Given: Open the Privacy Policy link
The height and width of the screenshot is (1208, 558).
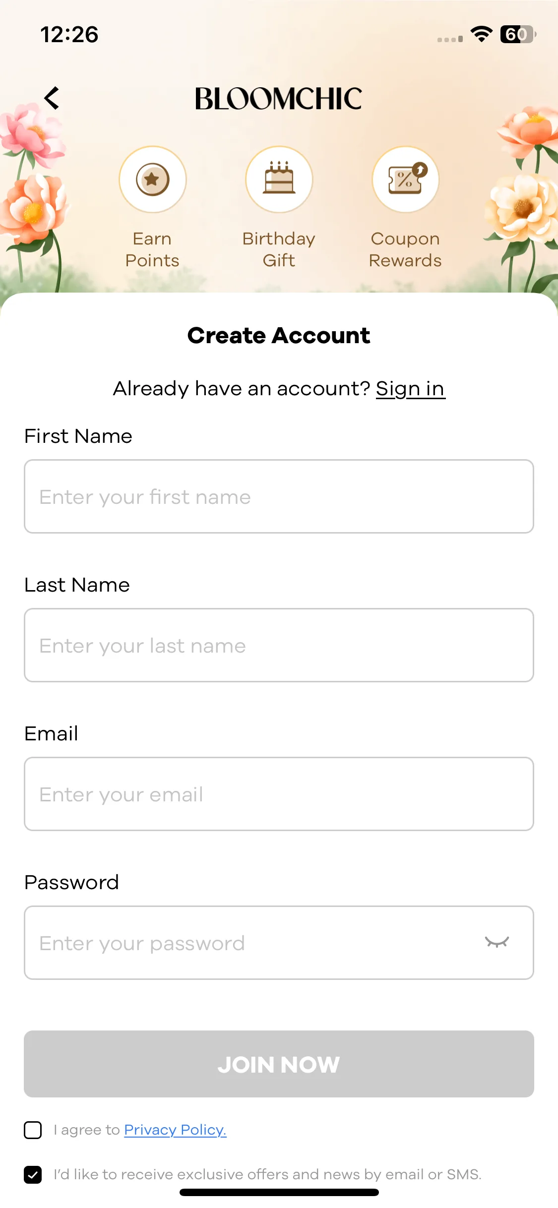Looking at the screenshot, I should (175, 1130).
